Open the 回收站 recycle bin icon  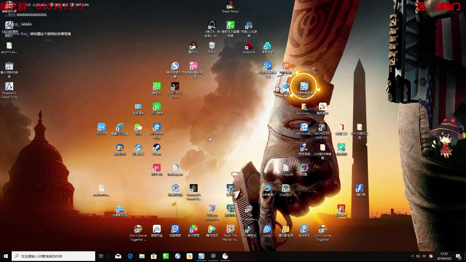pos(212,48)
